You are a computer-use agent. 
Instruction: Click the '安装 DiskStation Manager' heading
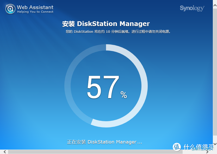click(106, 24)
